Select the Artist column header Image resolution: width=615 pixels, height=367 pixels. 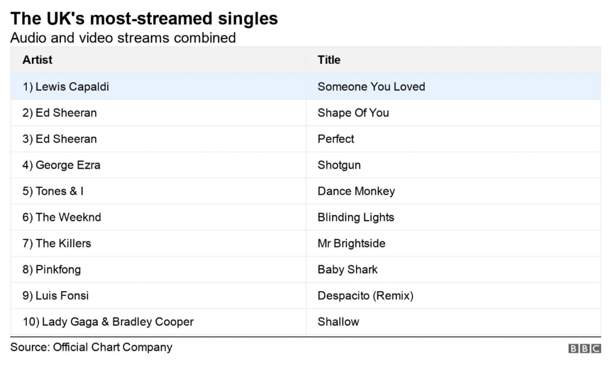click(x=37, y=60)
